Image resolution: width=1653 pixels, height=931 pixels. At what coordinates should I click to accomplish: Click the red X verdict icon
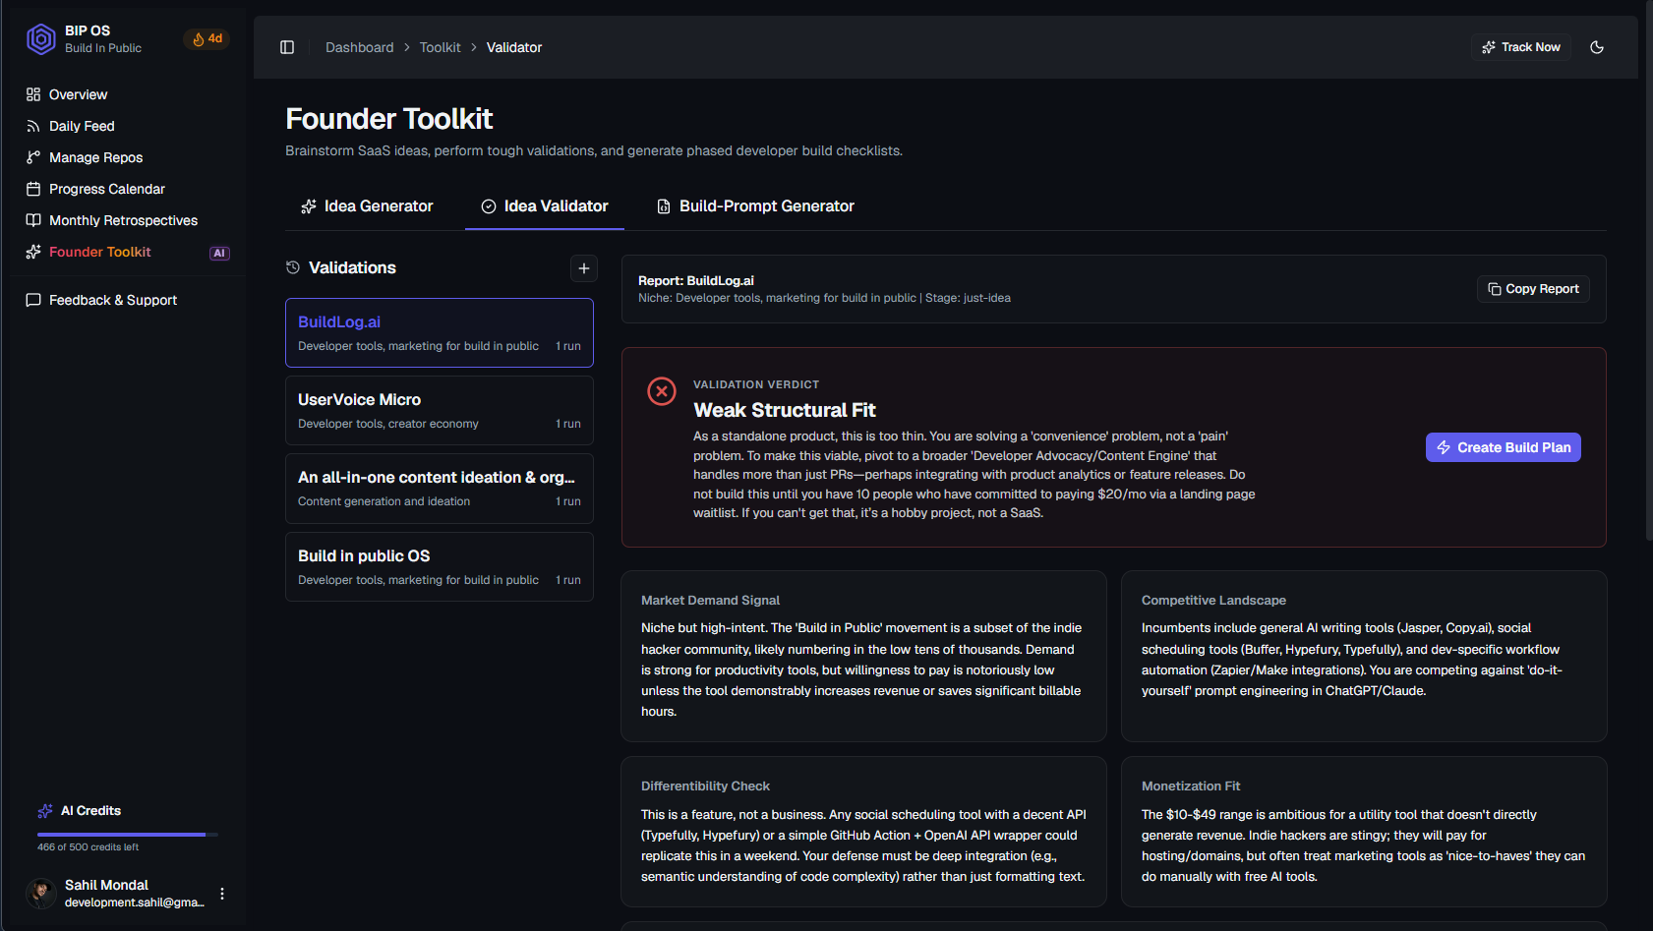[x=662, y=391]
